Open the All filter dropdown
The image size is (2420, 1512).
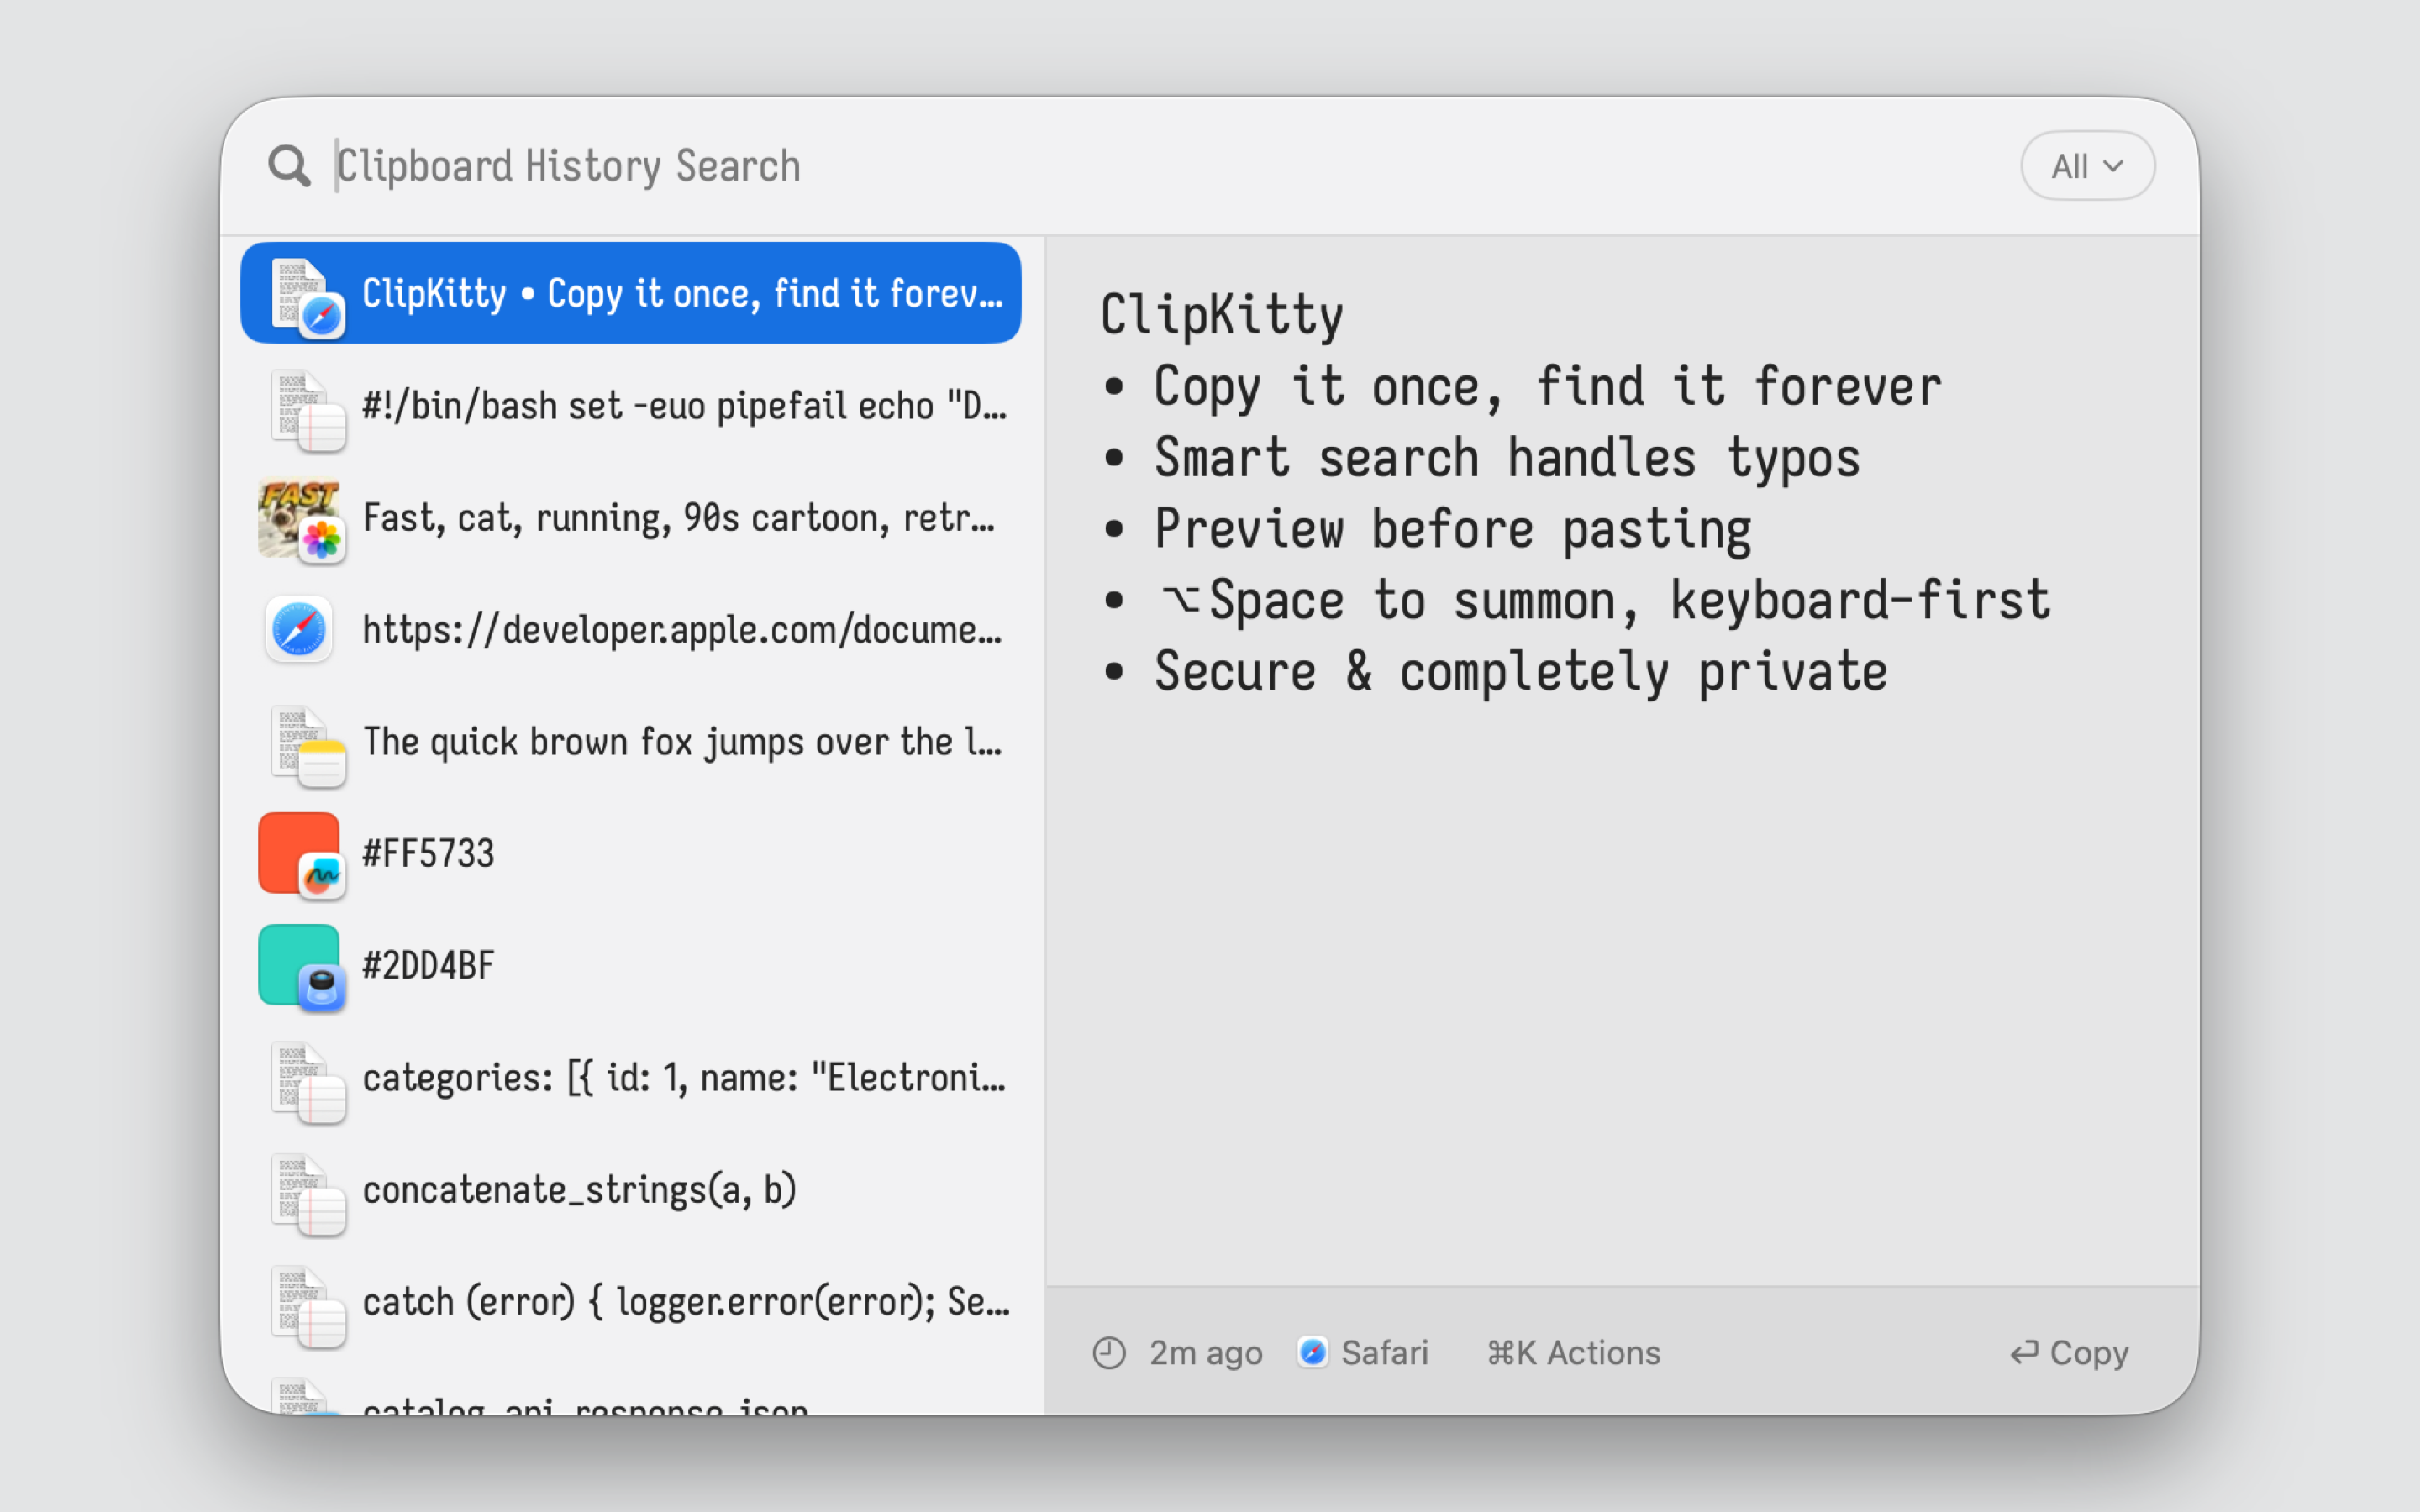2087,166
